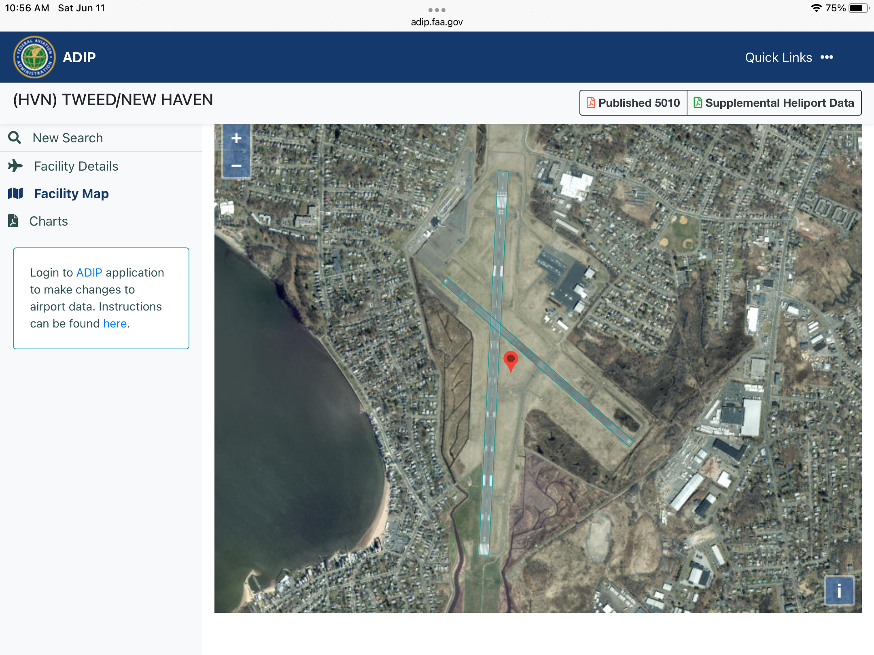
Task: Click the ADIP header title
Action: (x=79, y=57)
